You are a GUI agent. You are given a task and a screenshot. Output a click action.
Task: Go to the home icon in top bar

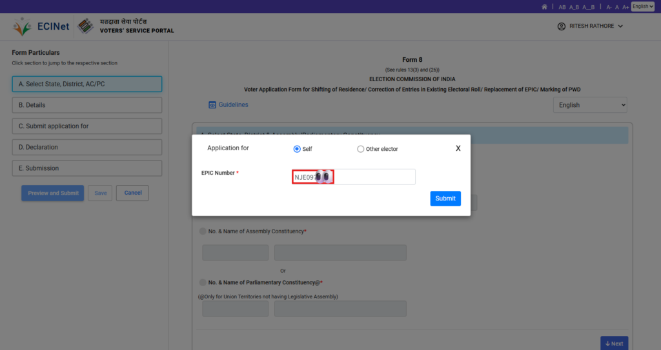pyautogui.click(x=544, y=6)
